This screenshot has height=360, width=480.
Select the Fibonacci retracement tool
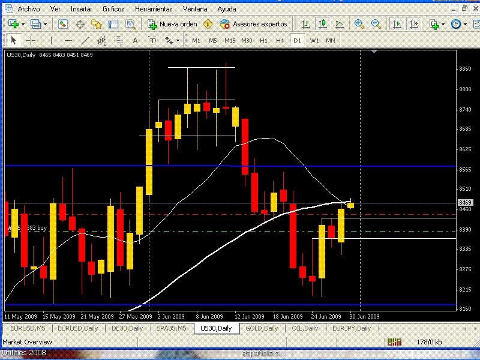point(119,40)
